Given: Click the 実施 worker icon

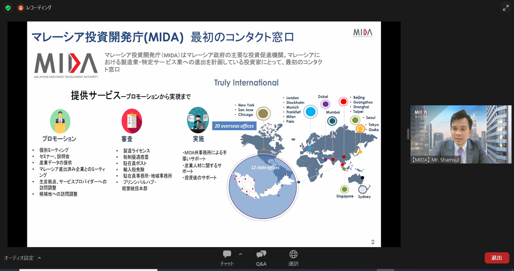Looking at the screenshot, I should point(198,120).
